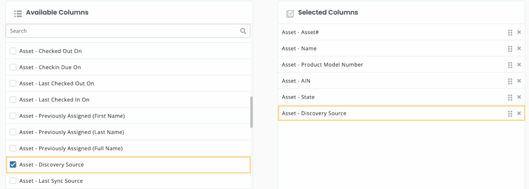Remove Asset - Name column via X
The width and height of the screenshot is (529, 189).
coord(519,49)
